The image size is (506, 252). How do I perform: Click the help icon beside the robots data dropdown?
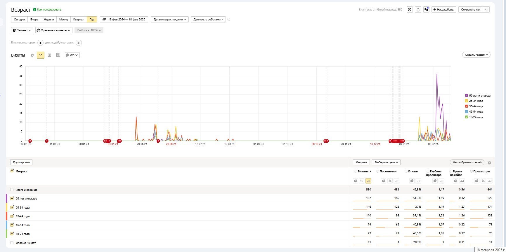[229, 20]
